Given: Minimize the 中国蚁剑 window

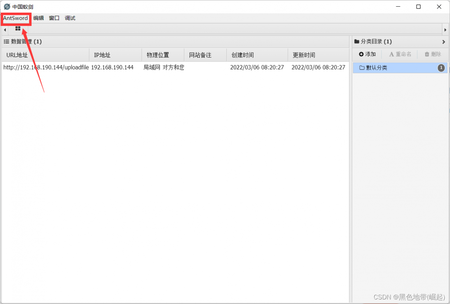Looking at the screenshot, I should pyautogui.click(x=398, y=7).
